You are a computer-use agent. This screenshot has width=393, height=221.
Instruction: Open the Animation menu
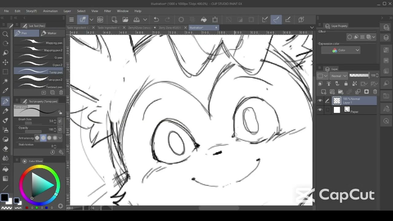point(50,11)
